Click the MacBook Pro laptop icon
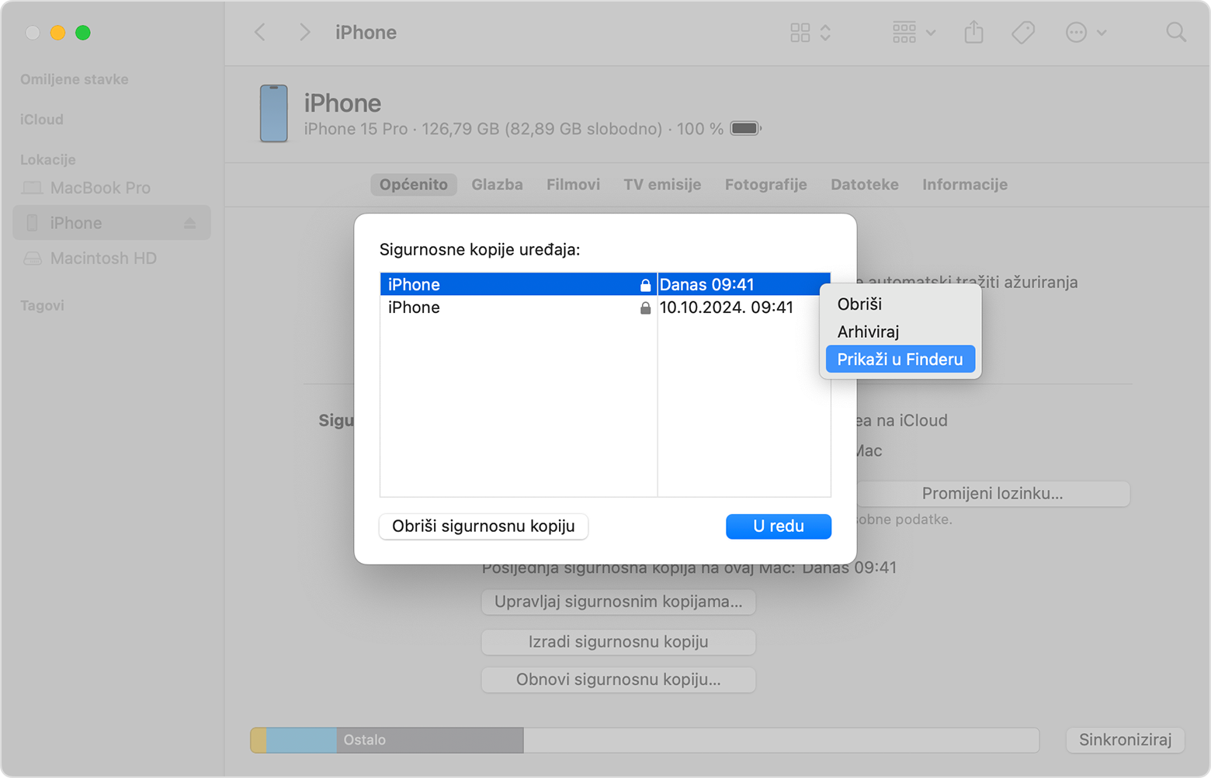The height and width of the screenshot is (778, 1211). (32, 188)
